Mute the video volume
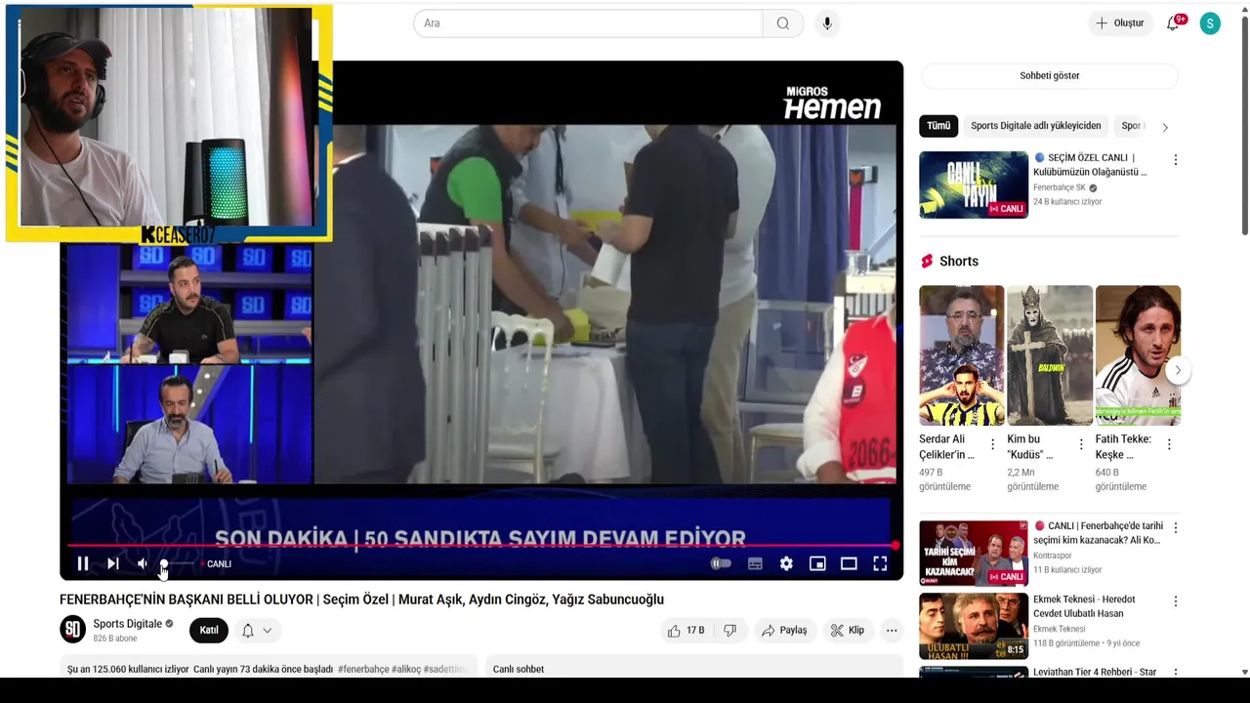Viewport: 1250px width, 703px height. click(x=143, y=563)
